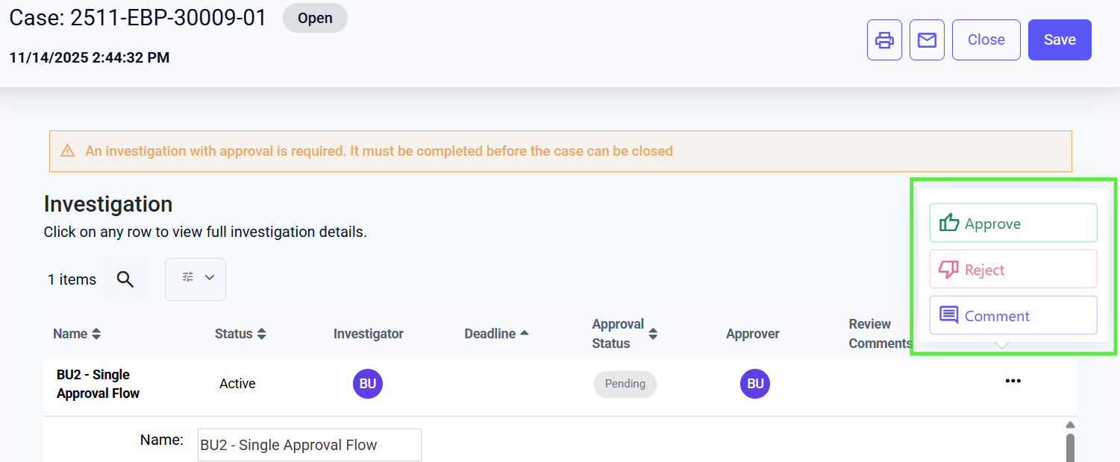Sort the Approval Status column
Image resolution: width=1120 pixels, height=462 pixels.
coord(653,334)
